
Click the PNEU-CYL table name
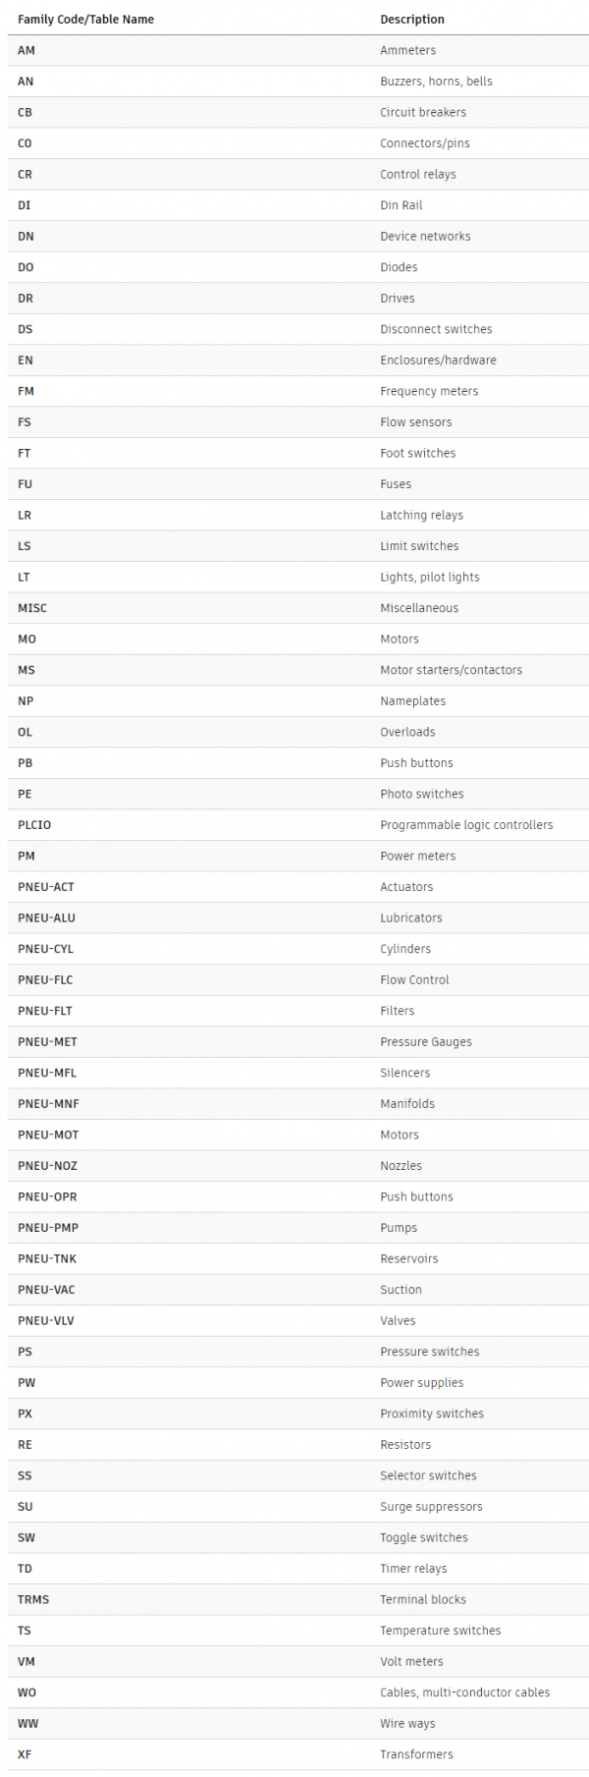[45, 950]
